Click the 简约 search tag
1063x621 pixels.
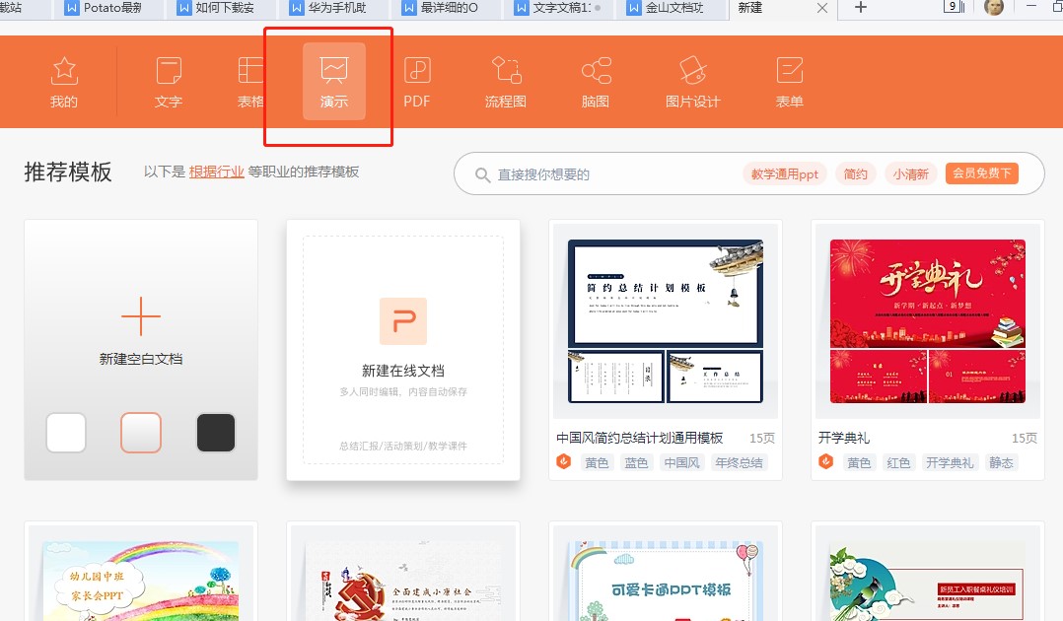point(856,174)
